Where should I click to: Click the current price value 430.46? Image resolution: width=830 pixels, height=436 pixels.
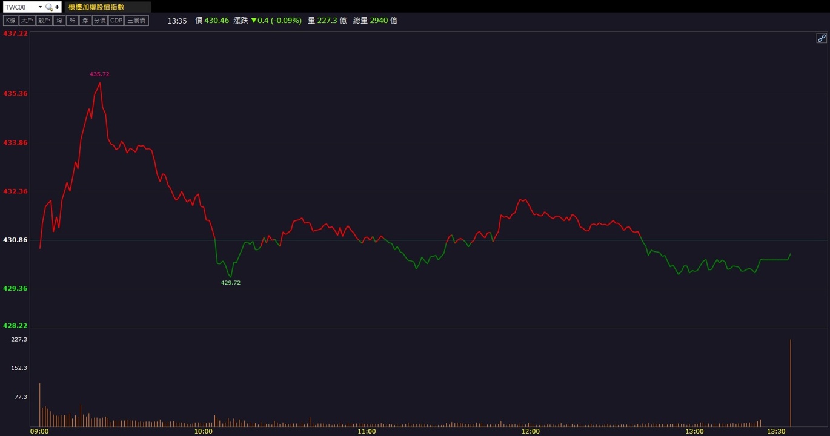click(x=217, y=21)
